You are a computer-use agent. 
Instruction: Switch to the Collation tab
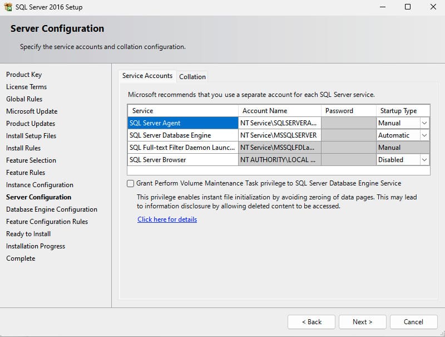[192, 76]
